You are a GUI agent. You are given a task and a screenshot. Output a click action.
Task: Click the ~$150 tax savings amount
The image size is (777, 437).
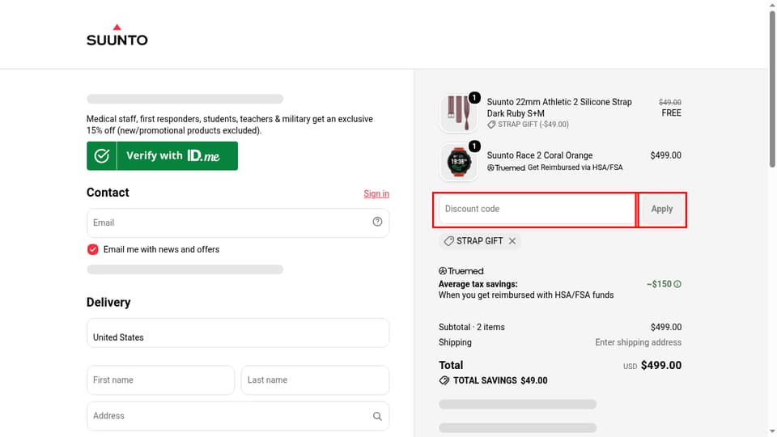(x=659, y=284)
